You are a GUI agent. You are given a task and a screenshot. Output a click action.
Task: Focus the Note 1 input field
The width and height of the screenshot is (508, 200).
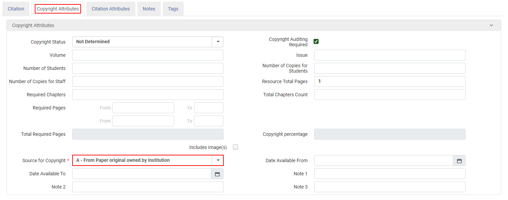click(390, 174)
